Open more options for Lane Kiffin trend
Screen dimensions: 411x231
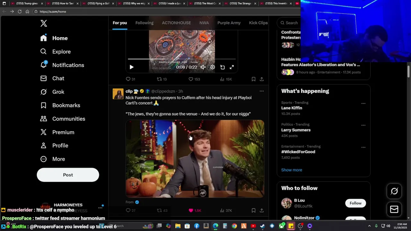coord(363,103)
